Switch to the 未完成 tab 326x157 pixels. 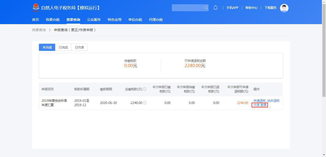pos(47,47)
